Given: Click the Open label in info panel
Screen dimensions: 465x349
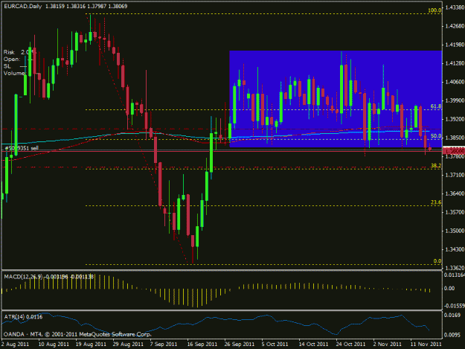Looking at the screenshot, I should click(x=12, y=59).
